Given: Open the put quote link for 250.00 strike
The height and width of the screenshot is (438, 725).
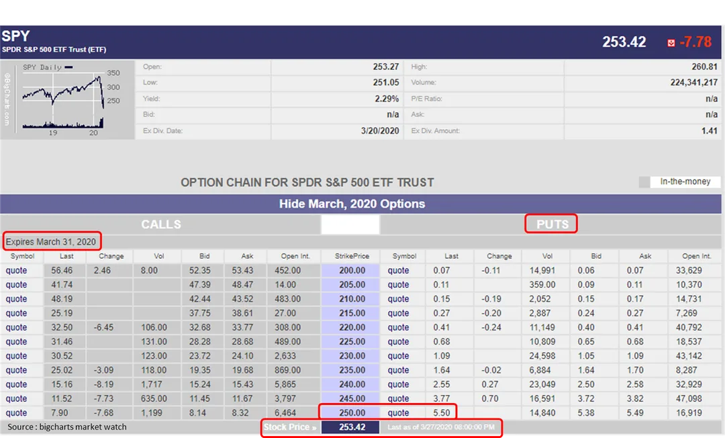Looking at the screenshot, I should point(398,412).
